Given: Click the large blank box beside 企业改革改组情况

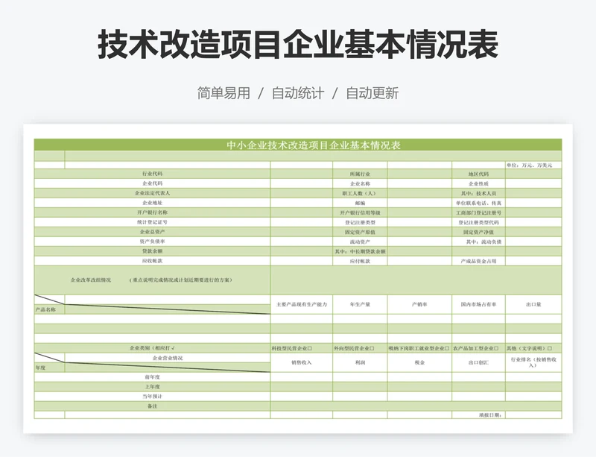Looking at the screenshot, I should [x=416, y=280].
